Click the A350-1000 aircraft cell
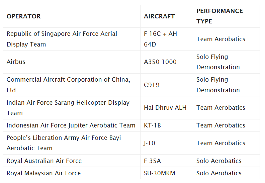This screenshot has width=265, height=183. click(x=160, y=62)
